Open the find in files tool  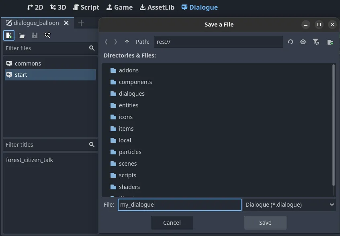pos(47,35)
